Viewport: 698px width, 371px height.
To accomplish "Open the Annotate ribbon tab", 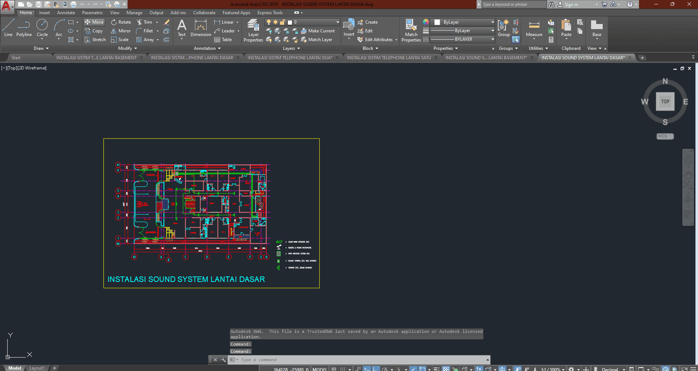I will [x=66, y=13].
